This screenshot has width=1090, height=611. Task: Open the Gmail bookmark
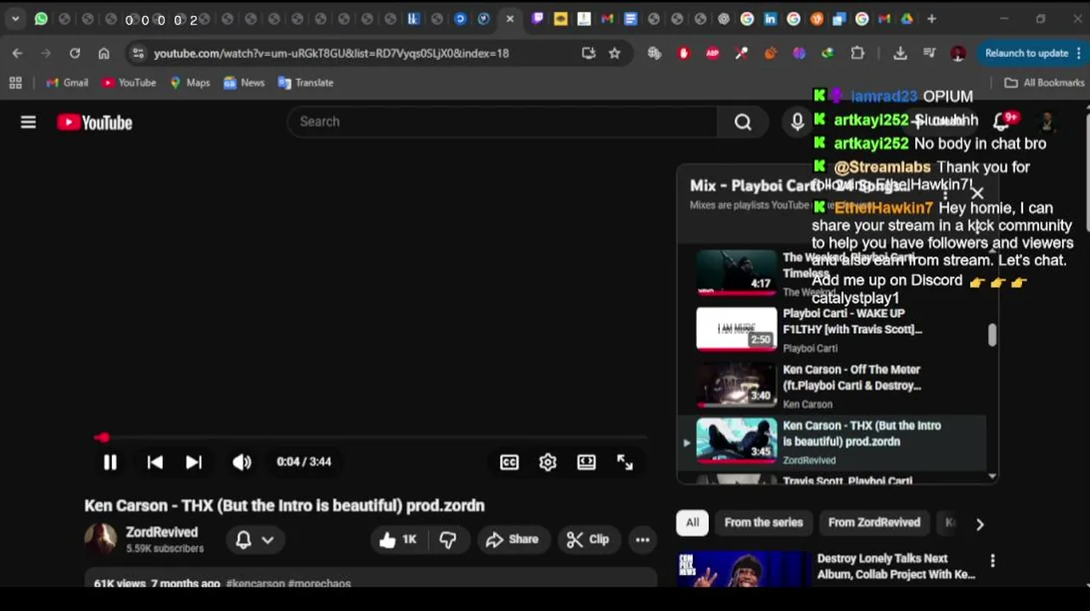point(67,82)
